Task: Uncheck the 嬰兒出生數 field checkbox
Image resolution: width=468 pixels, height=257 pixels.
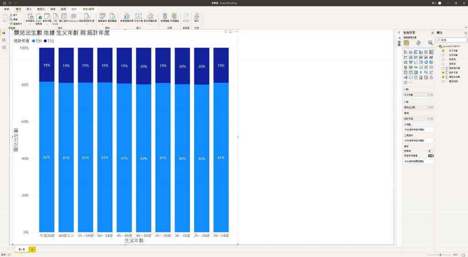Action: tap(443, 77)
